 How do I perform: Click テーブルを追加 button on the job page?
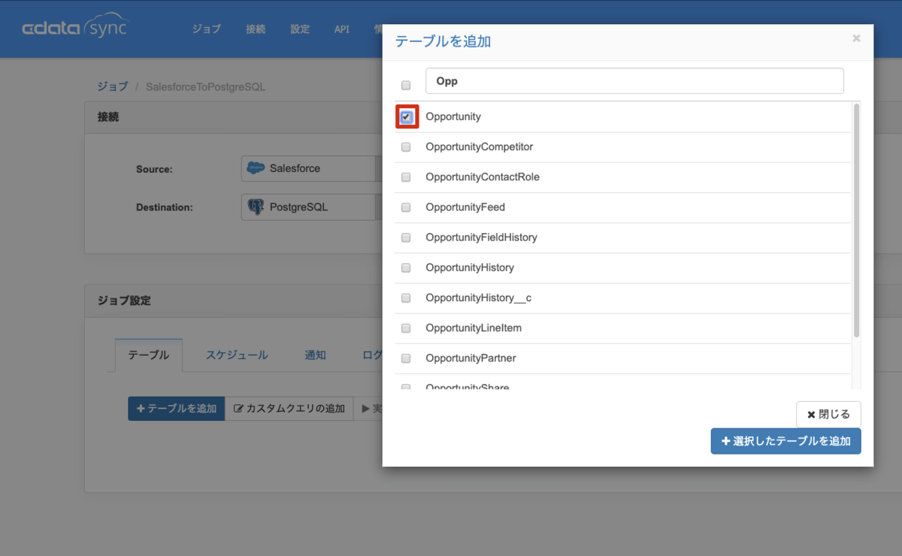(176, 409)
